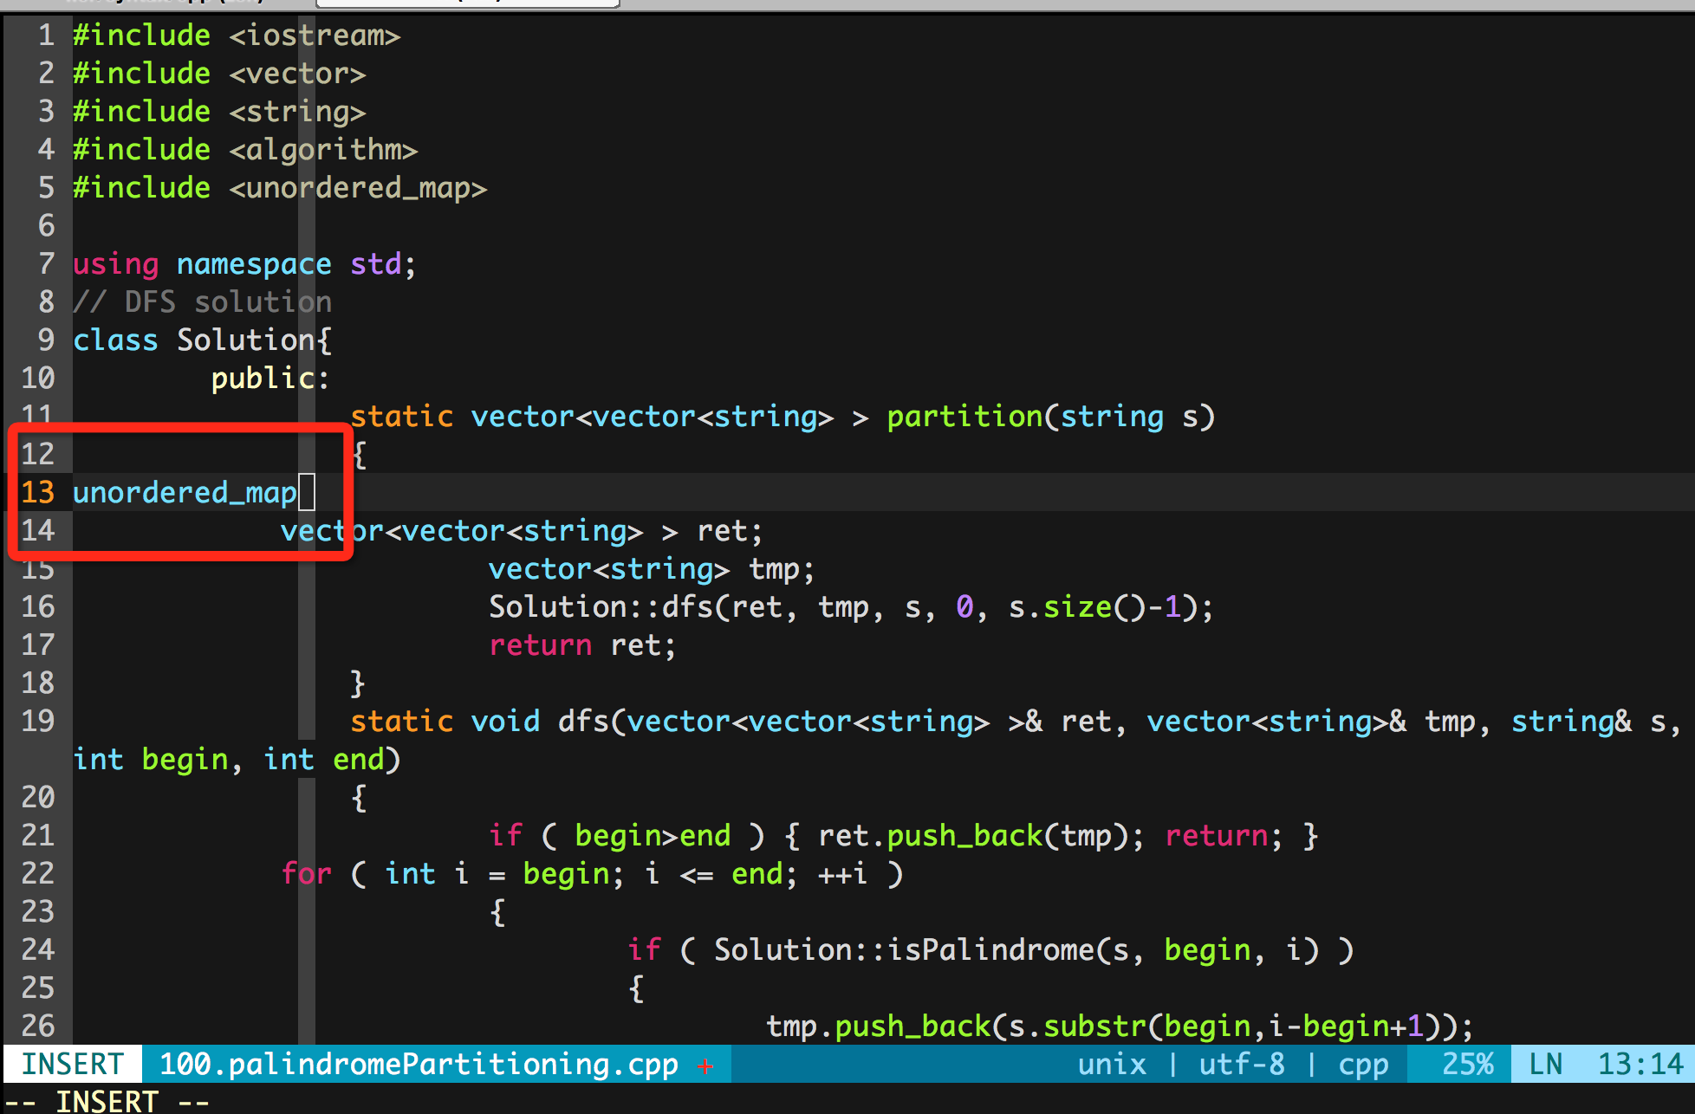This screenshot has height=1114, width=1695.
Task: Click 'ret.push_back(tmp);' on line 21
Action: tap(981, 836)
